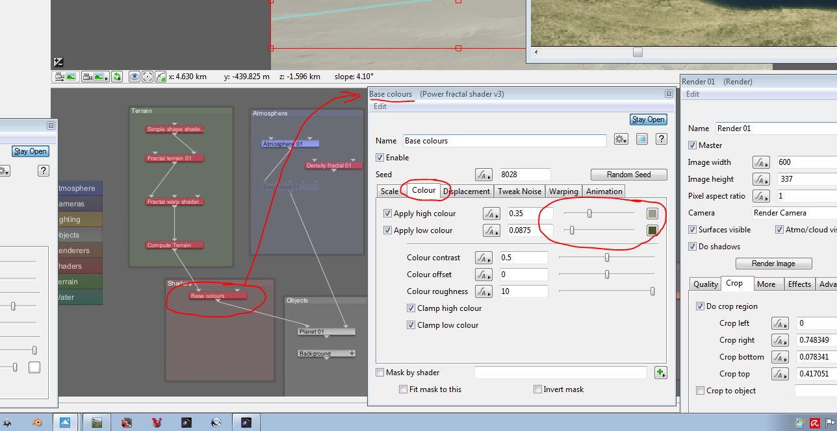
Task: Click the green refresh preview icon
Action: [117, 77]
